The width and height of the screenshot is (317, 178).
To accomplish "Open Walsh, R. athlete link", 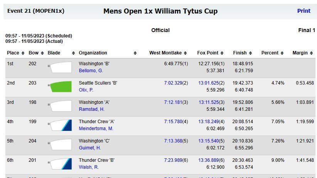I will pos(89,167).
